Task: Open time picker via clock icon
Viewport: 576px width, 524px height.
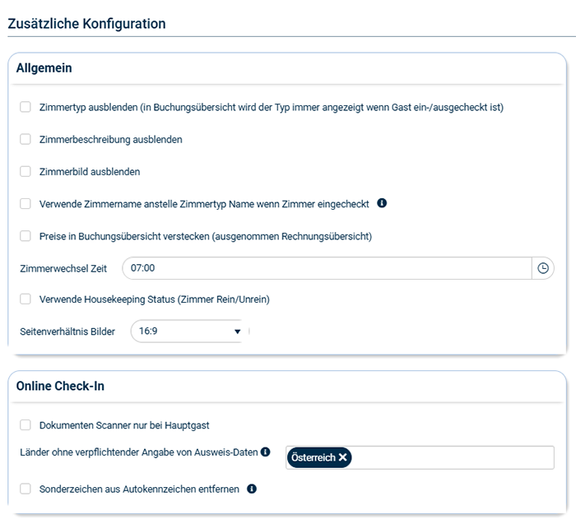Action: click(x=543, y=268)
